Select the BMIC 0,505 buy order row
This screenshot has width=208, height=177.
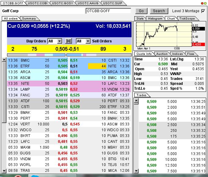point(38,60)
